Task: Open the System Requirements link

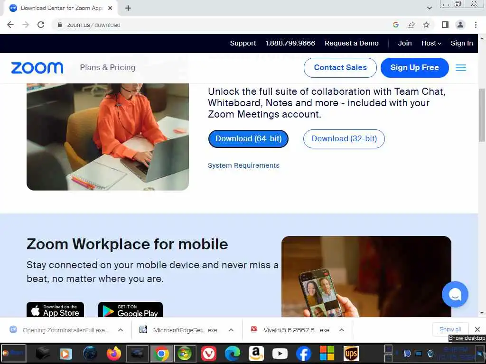Action: (243, 165)
